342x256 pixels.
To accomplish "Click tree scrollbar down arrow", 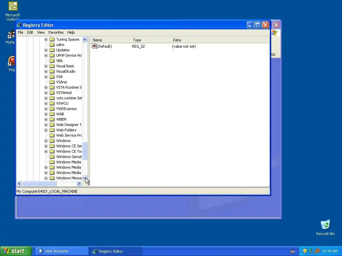I will point(84,178).
